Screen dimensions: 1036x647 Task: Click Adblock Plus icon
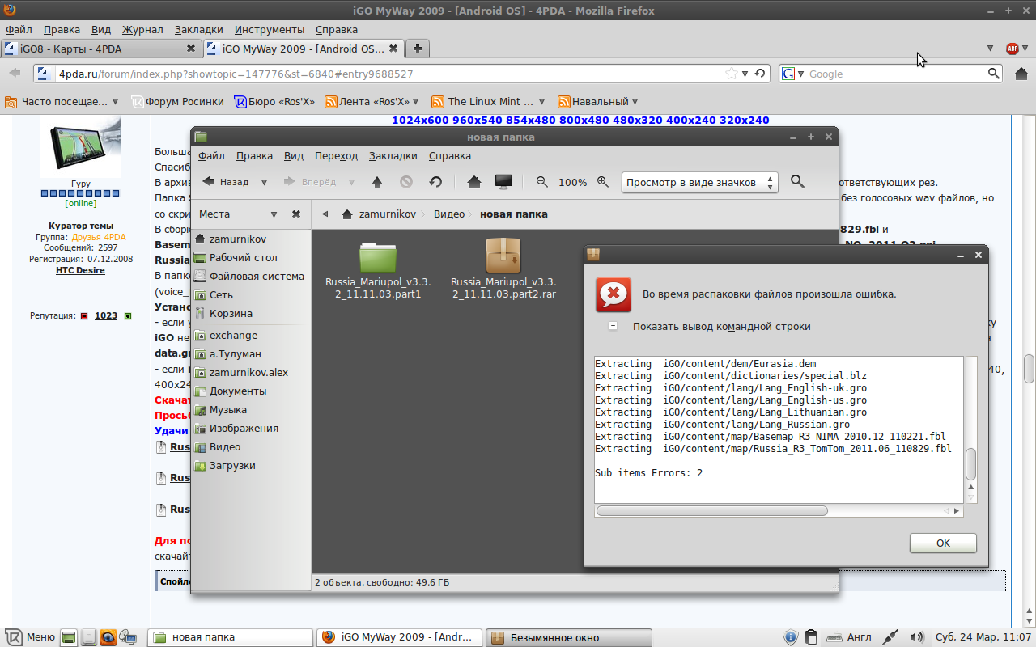[1013, 49]
